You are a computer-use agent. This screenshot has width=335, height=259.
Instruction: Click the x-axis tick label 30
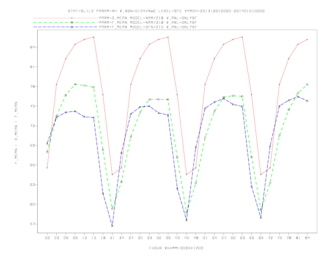[140, 238]
